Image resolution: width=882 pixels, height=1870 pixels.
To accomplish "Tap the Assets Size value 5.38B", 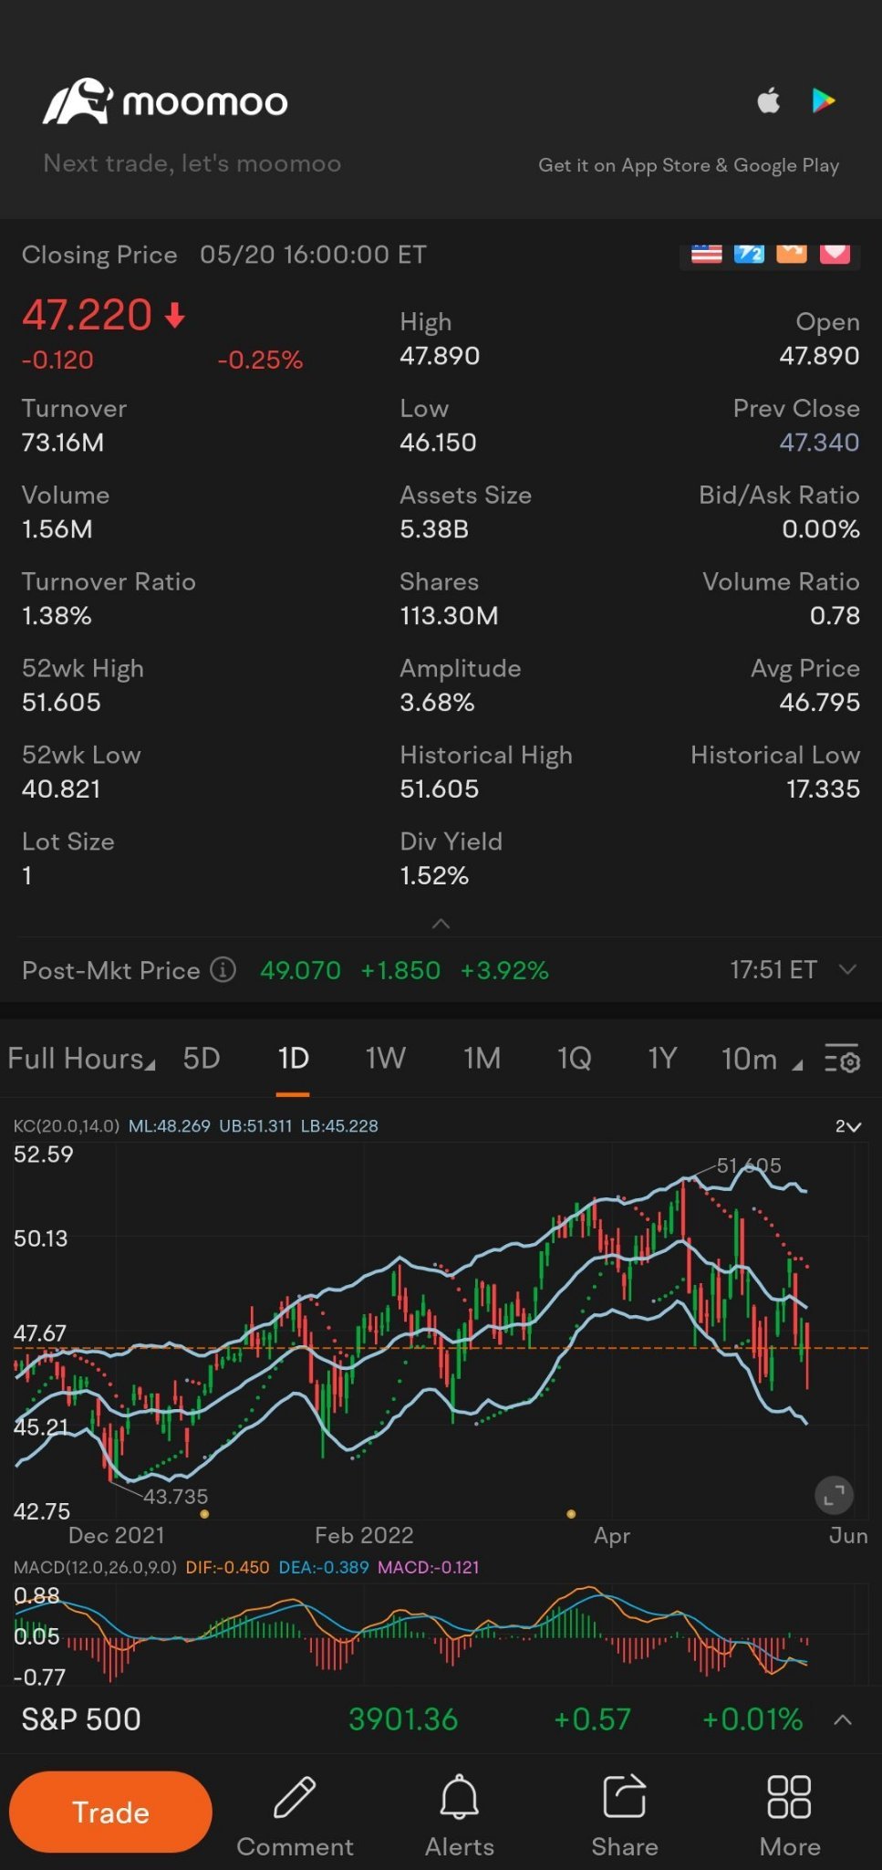I will pyautogui.click(x=434, y=529).
